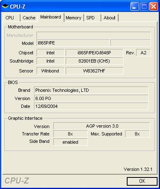Click the empty Manufacturer field

94,35
